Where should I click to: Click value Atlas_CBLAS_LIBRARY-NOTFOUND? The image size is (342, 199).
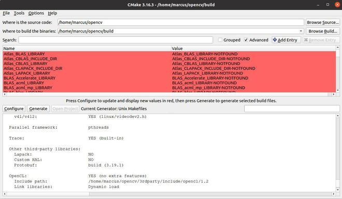coord(206,64)
